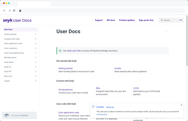Viewport: 188px width, 121px height.
Task: Open the Scan application code card link
Action: pos(69,113)
